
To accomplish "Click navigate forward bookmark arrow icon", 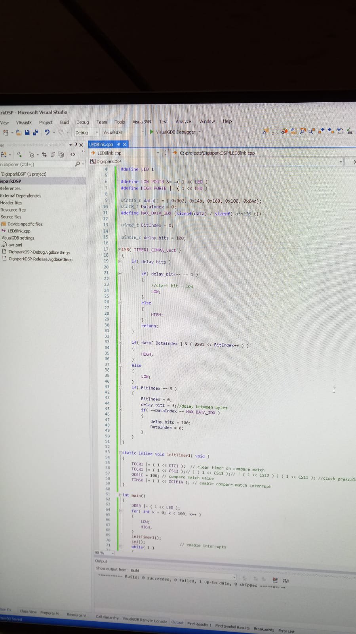I will point(331,130).
